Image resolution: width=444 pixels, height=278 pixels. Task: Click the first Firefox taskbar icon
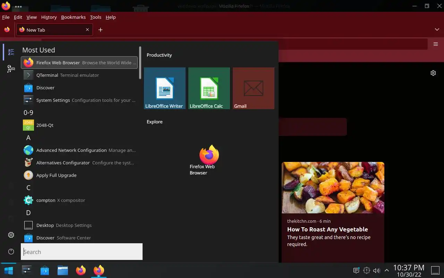pos(81,270)
